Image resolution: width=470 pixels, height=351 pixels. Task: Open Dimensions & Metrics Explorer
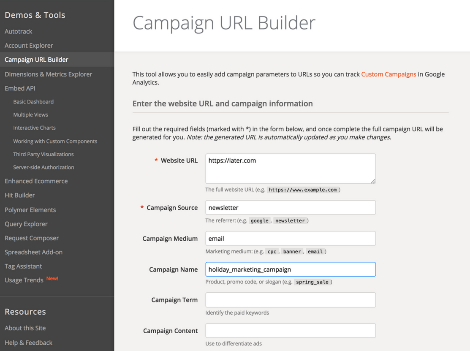pyautogui.click(x=48, y=74)
